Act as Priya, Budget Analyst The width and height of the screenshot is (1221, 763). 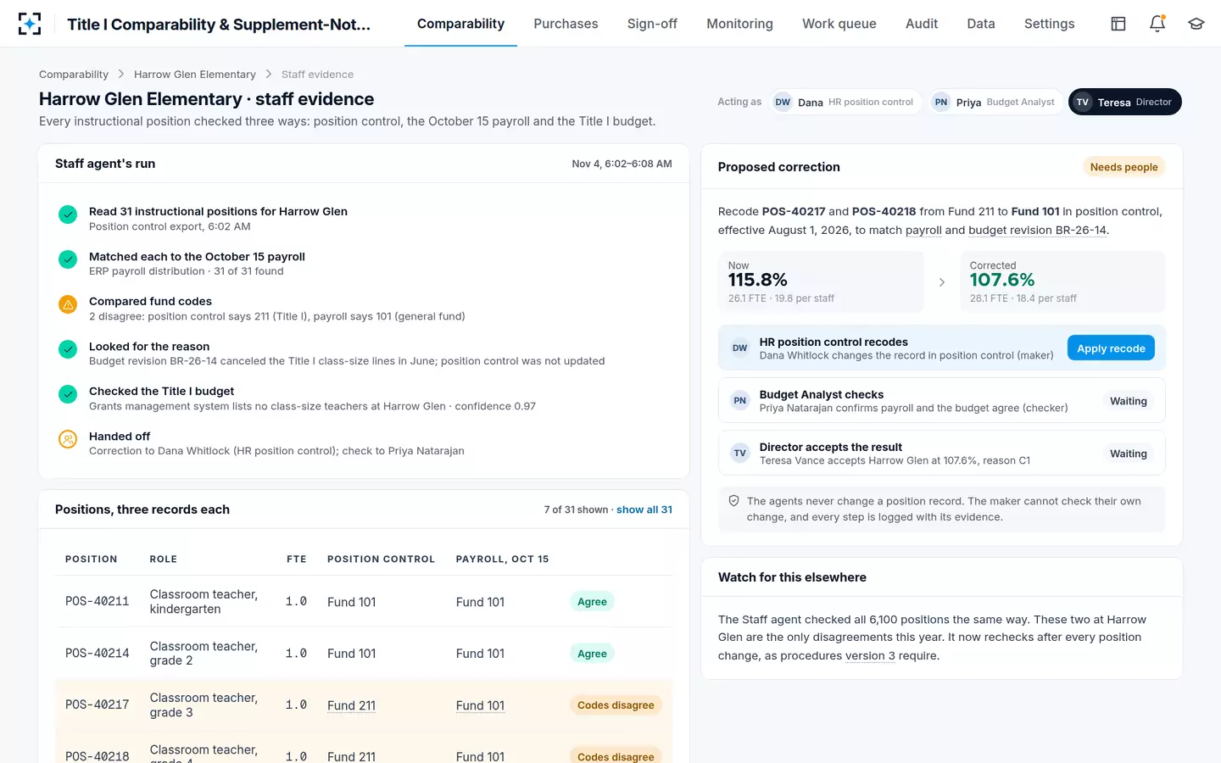pyautogui.click(x=995, y=102)
